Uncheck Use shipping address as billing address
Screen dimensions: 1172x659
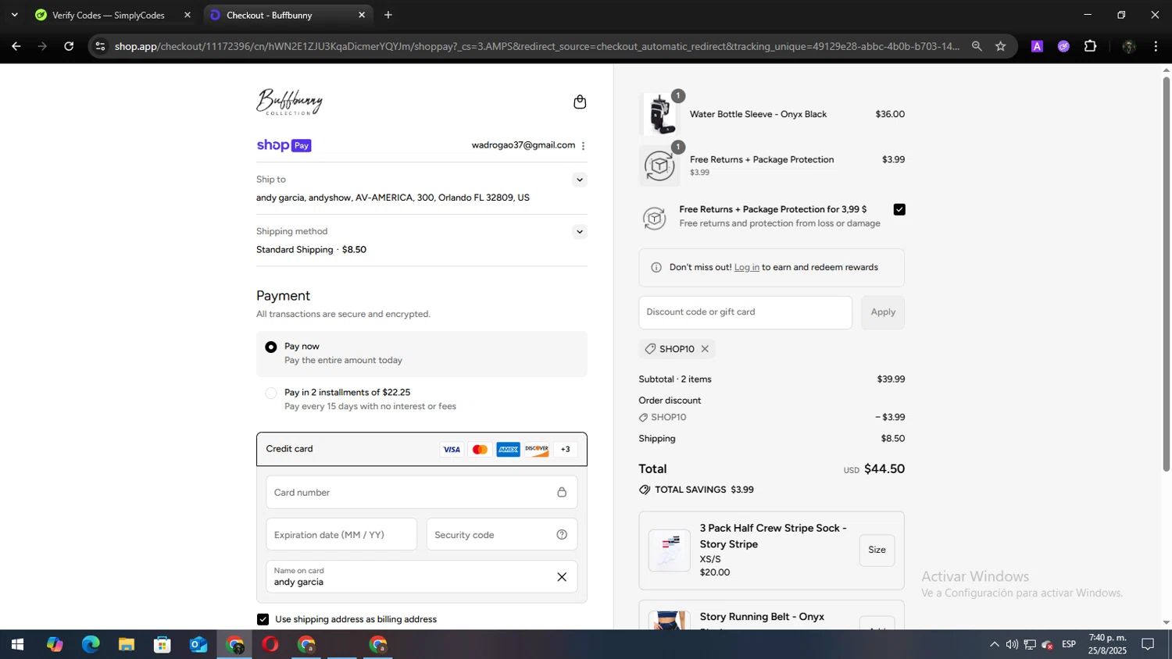coord(263,619)
